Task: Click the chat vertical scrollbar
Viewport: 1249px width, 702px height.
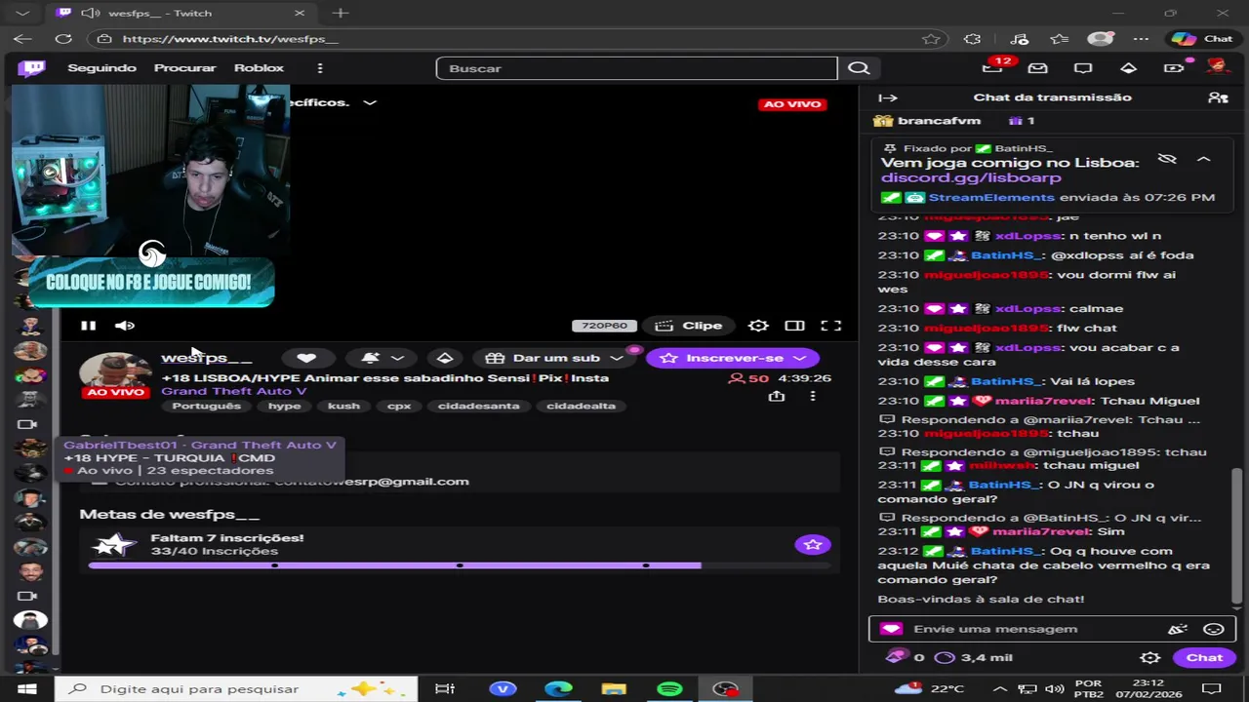Action: (1236, 534)
